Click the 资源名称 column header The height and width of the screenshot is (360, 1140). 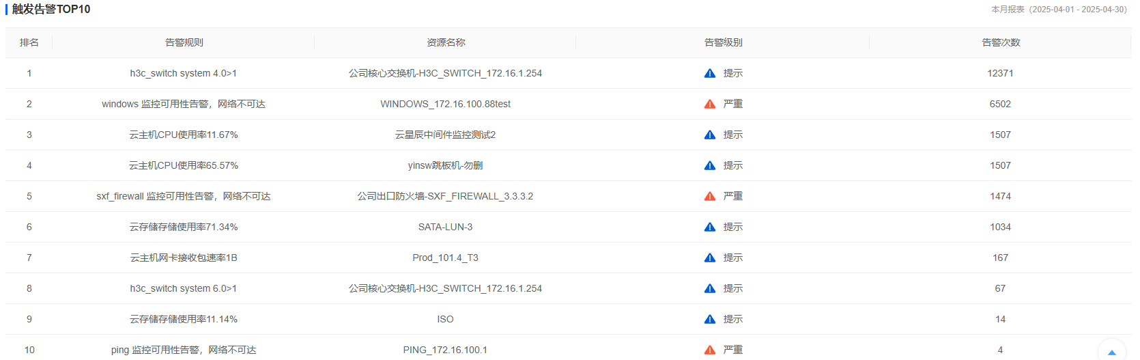(446, 42)
